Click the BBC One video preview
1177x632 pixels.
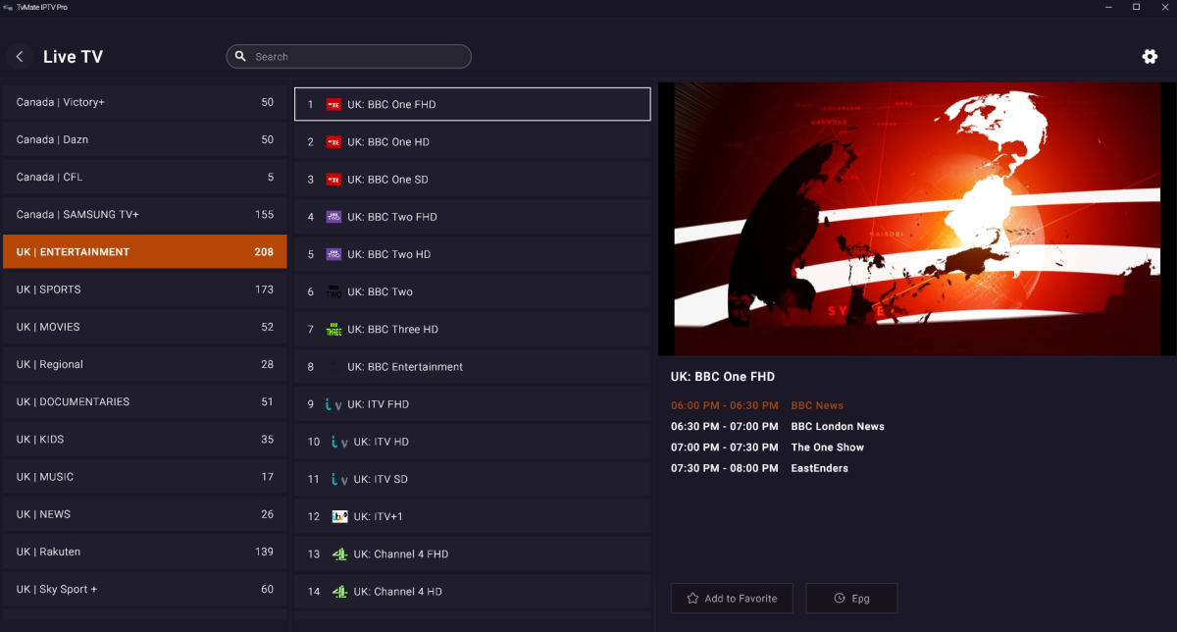[x=917, y=219]
